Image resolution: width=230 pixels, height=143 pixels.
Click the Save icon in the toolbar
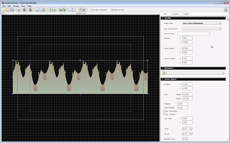coord(12,10)
